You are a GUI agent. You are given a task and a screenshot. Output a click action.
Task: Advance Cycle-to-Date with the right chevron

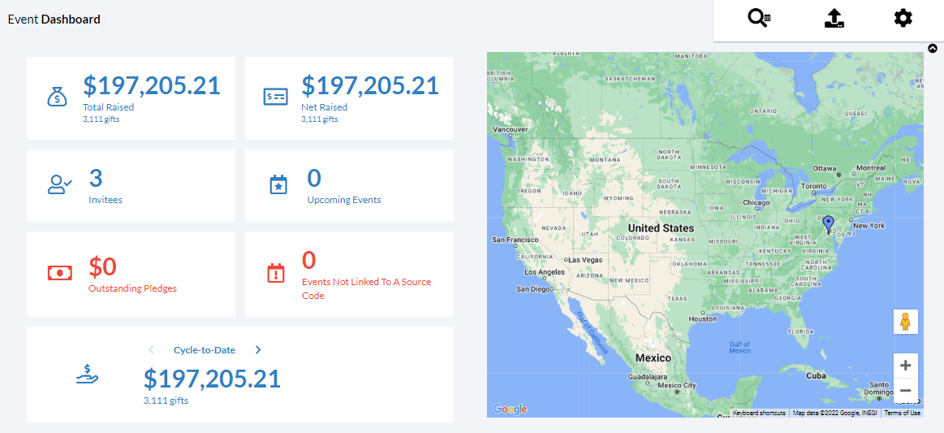[257, 350]
